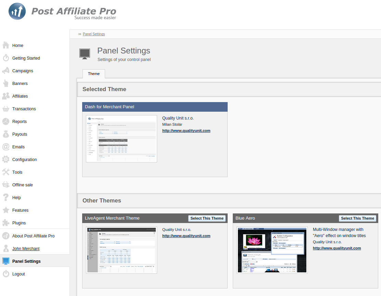The image size is (381, 296).
Task: Click the monitor icon beside Panel Settings heading
Action: 85,54
